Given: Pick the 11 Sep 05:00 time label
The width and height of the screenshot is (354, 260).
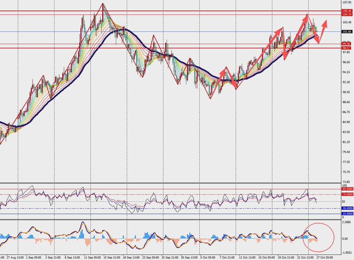Looking at the screenshot, I should 92,258.
